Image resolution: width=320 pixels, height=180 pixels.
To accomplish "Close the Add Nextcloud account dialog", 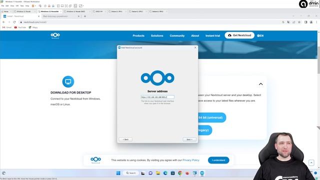I will (x=195, y=47).
